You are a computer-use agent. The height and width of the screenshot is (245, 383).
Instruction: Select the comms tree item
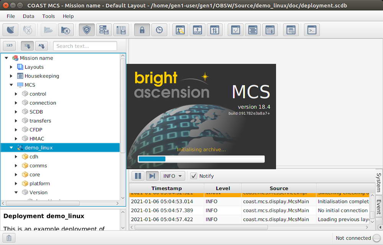[x=38, y=166]
